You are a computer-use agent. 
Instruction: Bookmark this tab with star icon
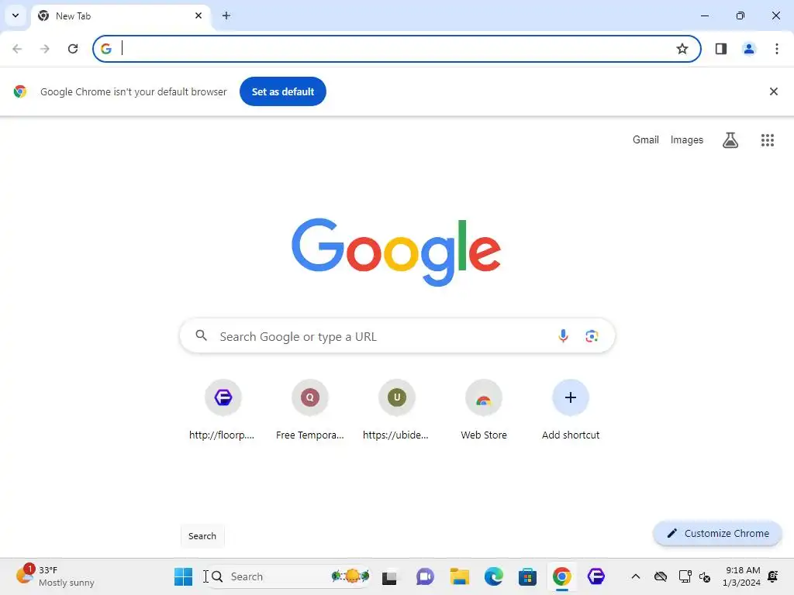click(x=682, y=49)
